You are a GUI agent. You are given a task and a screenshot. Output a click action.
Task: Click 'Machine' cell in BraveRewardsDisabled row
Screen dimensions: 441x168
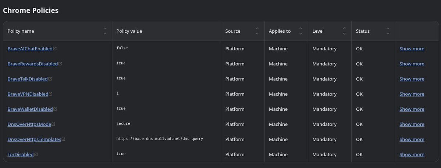click(x=278, y=64)
